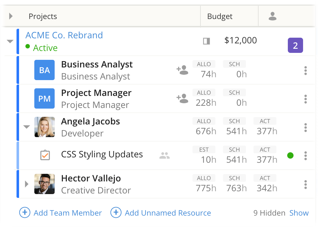Click Add Team Member
The image size is (318, 227).
pyautogui.click(x=61, y=213)
